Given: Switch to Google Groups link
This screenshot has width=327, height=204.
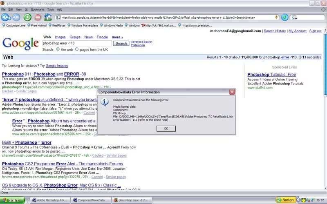Looking at the screenshot, I should [x=75, y=37].
